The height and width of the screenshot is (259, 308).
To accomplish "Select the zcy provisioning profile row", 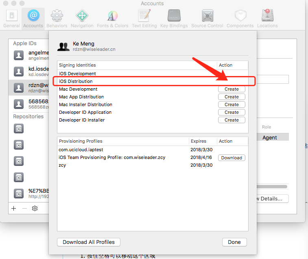I will coord(153,165).
